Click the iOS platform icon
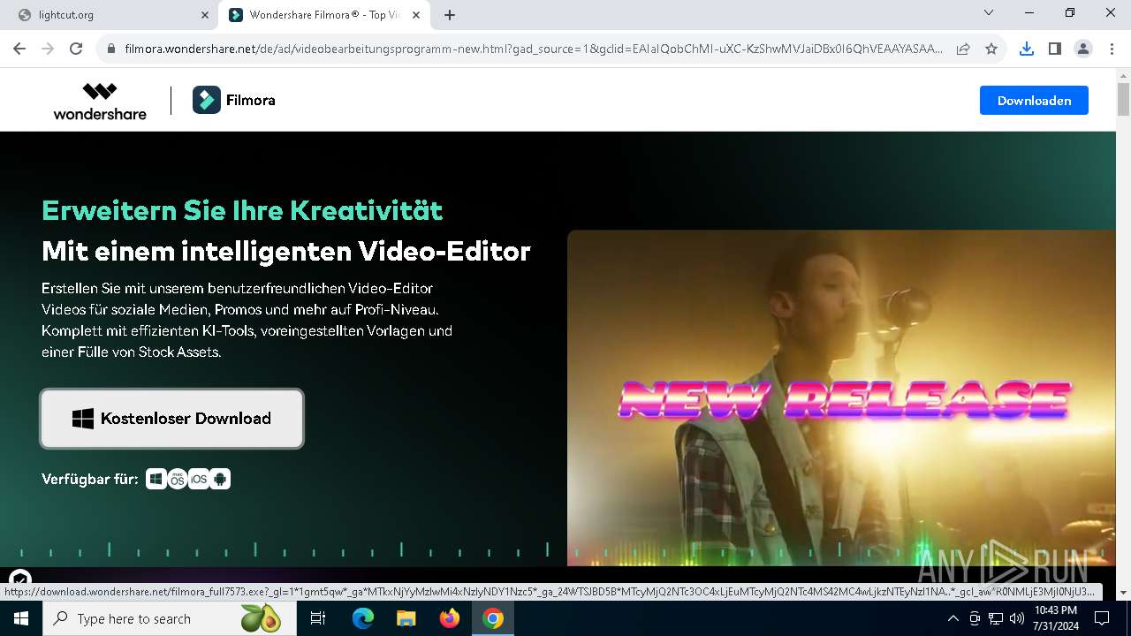1131x636 pixels. [x=199, y=479]
